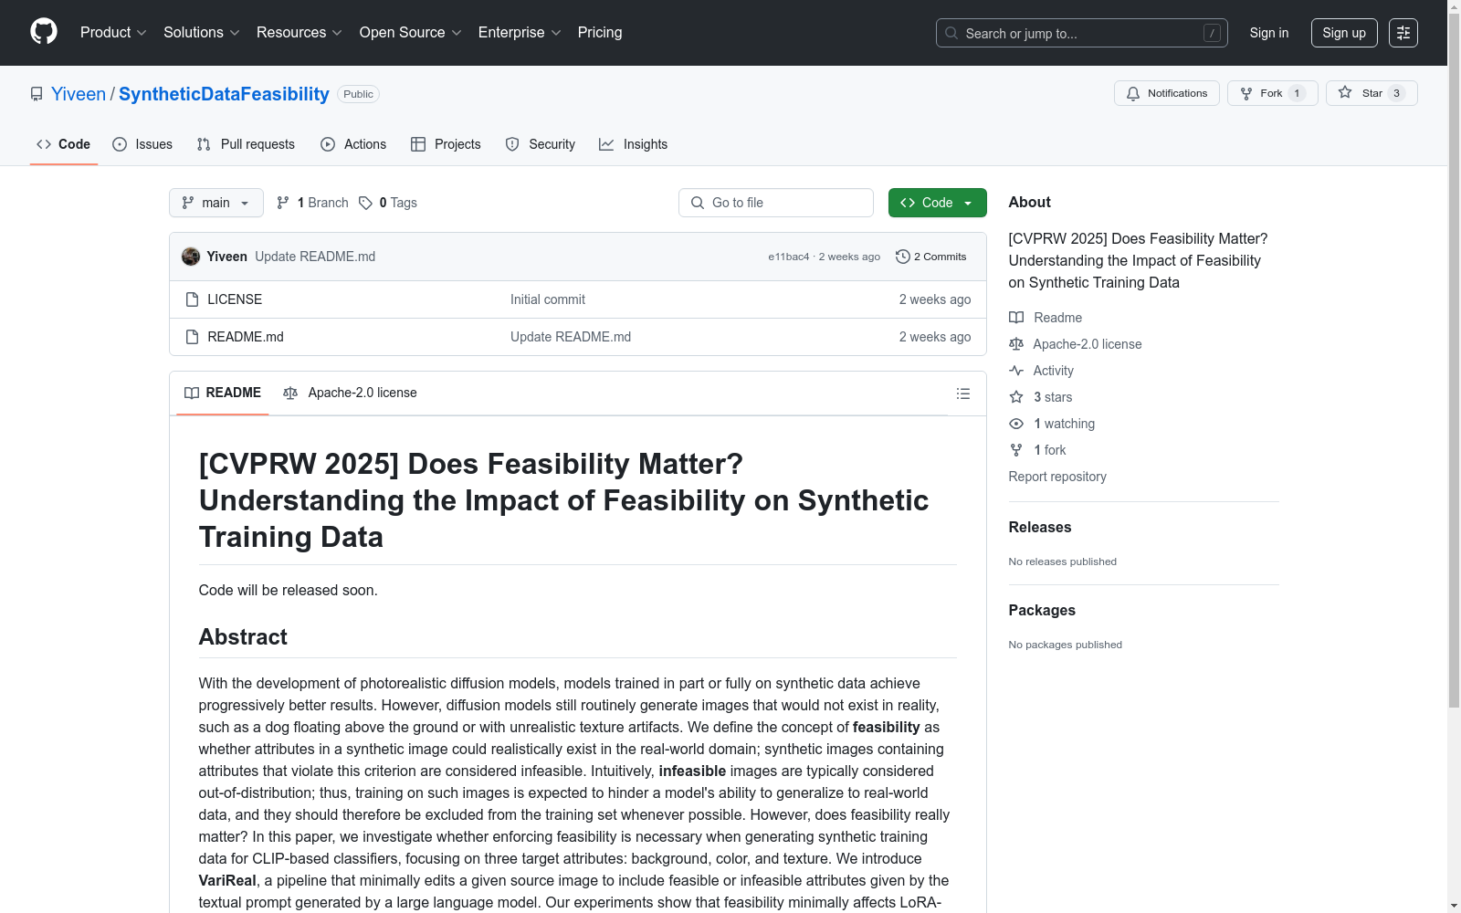
Task: Expand the Product menu
Action: click(113, 32)
